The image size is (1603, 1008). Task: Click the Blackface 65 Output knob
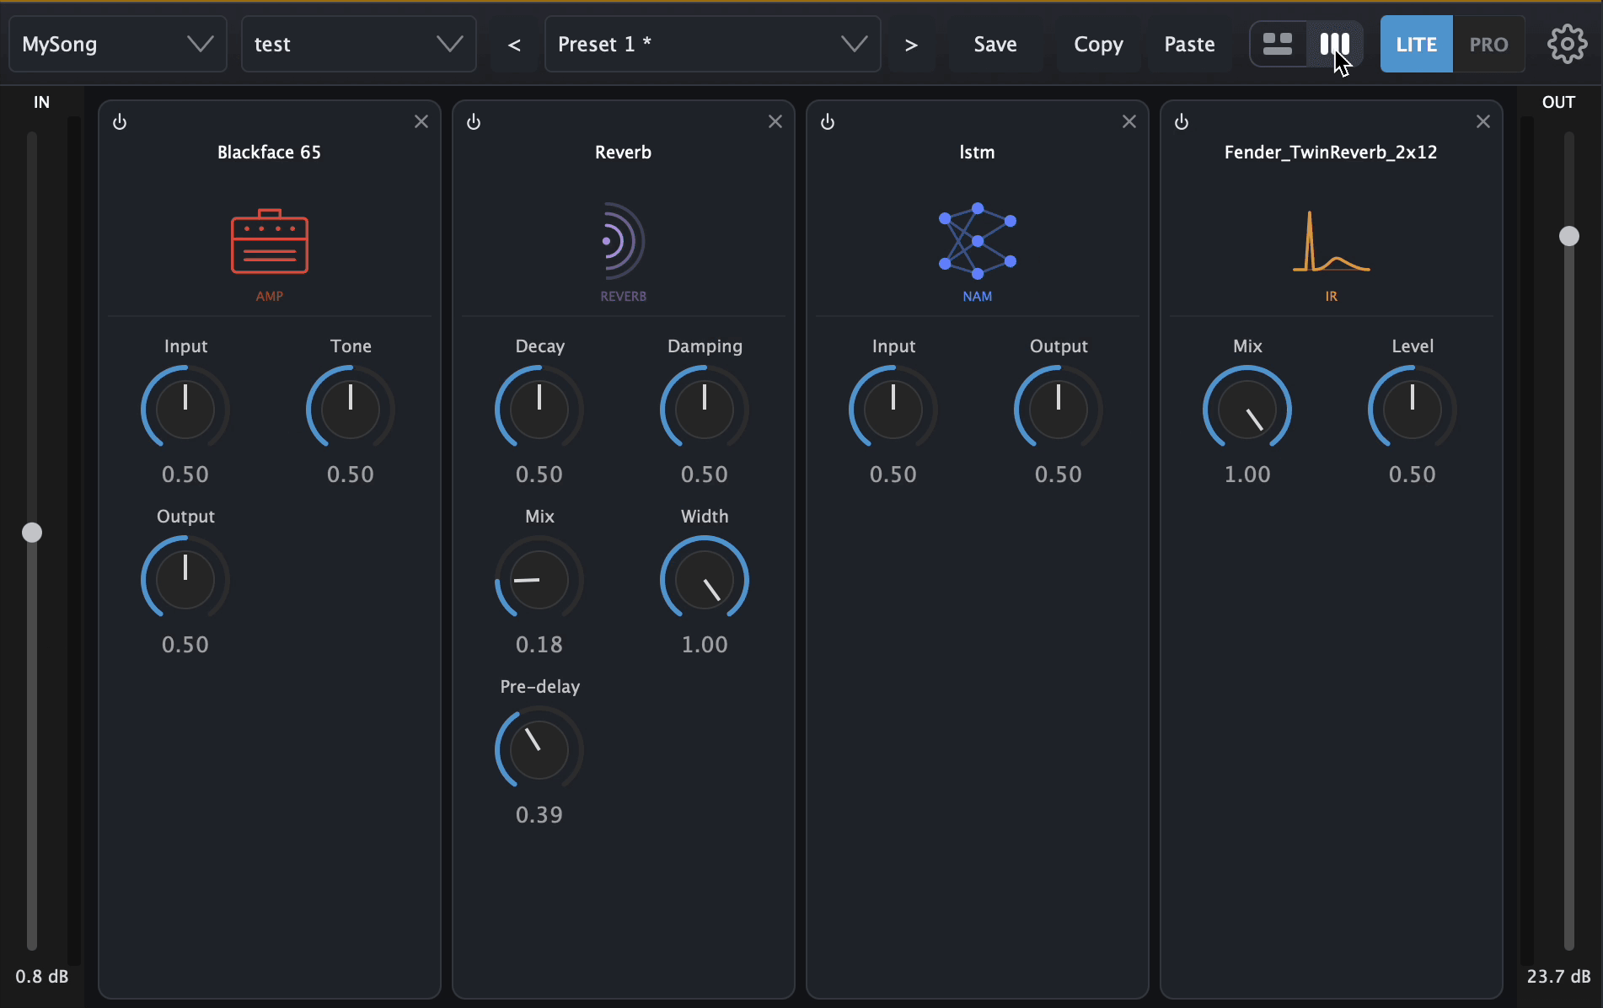click(185, 579)
